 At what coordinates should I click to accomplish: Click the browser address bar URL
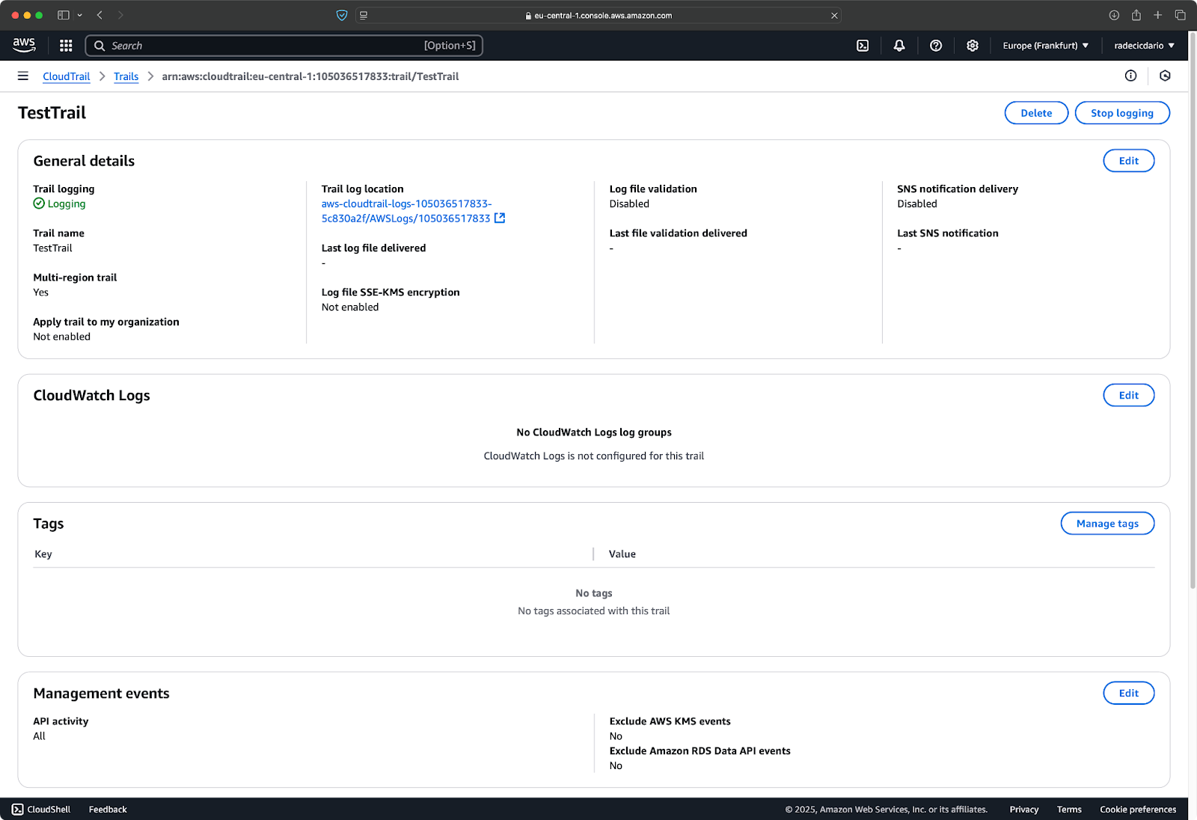coord(603,15)
